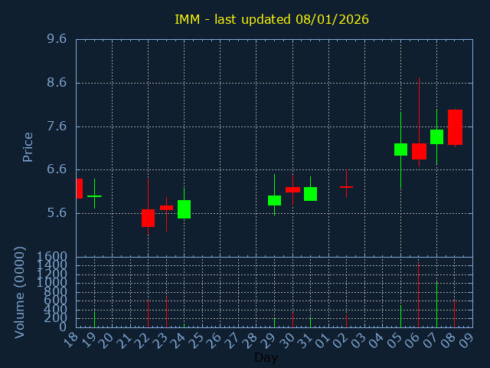Click the red volume bar on day 30
The image size is (490, 368).
(292, 320)
